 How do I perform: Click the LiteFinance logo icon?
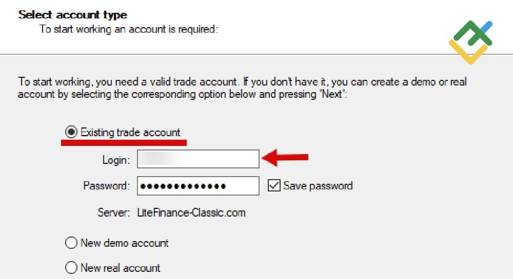coord(471,42)
